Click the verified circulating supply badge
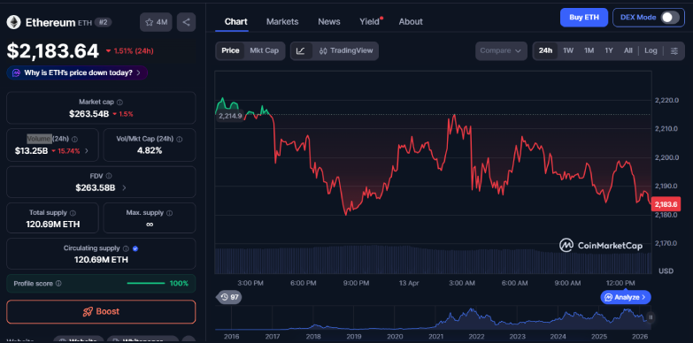The height and width of the screenshot is (343, 693). [x=135, y=248]
